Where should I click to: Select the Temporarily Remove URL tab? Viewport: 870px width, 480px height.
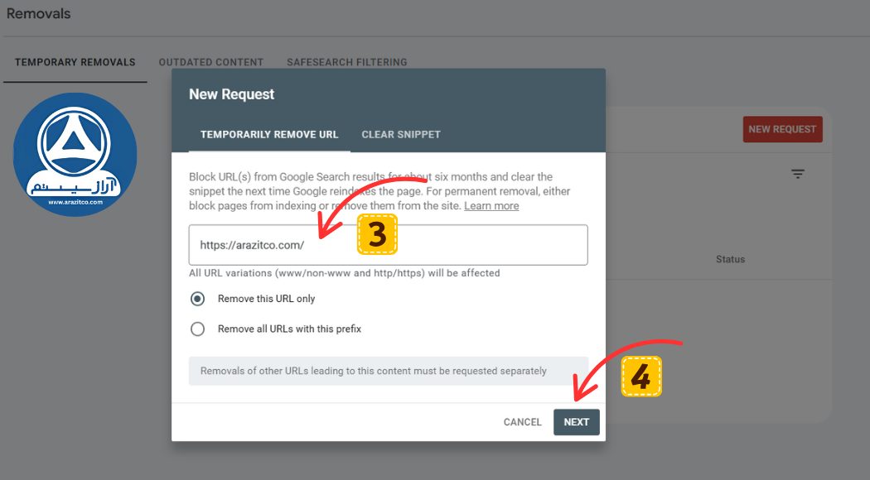click(269, 134)
